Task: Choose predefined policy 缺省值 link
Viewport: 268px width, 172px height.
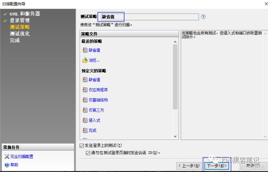Action: [94, 80]
